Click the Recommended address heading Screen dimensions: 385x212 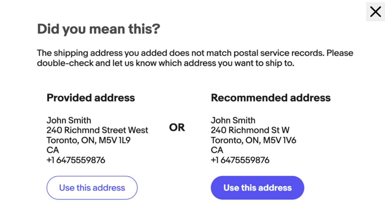pyautogui.click(x=270, y=98)
